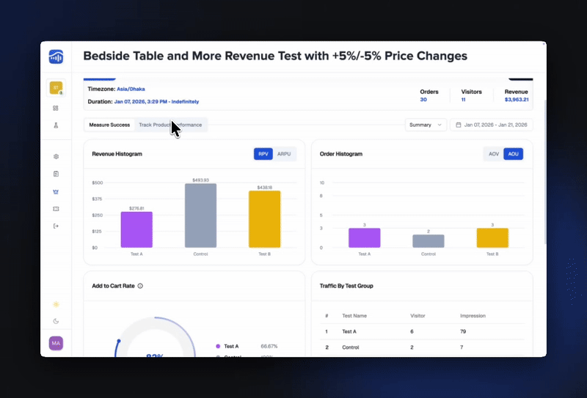Viewport: 587px width, 398px height.
Task: Open the yellow store switcher in sidebar
Action: 56,88
